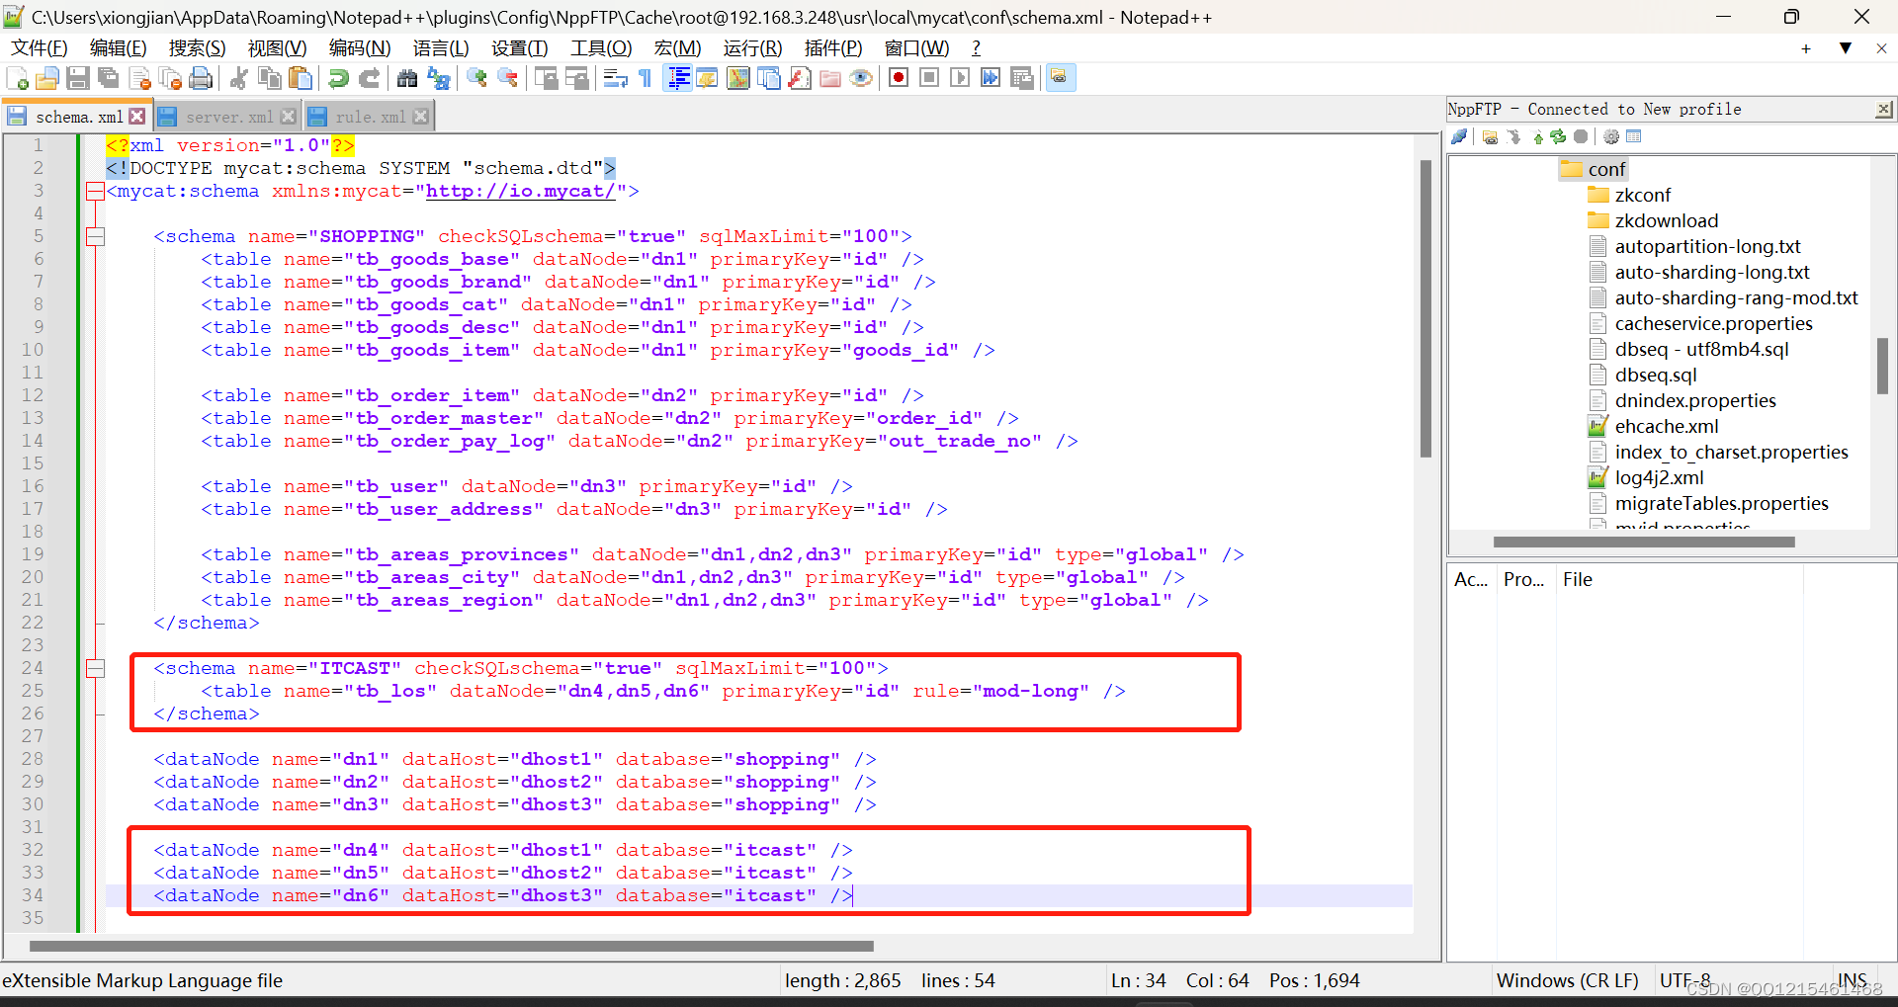This screenshot has width=1898, height=1007.
Task: Open the 插件(P) menu
Action: (833, 48)
